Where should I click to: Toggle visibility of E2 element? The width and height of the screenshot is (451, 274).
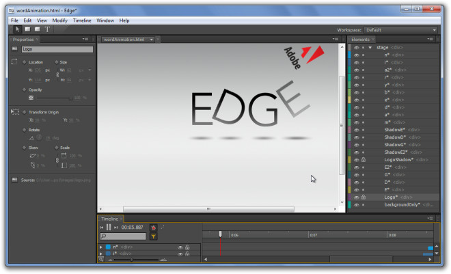coord(357,167)
